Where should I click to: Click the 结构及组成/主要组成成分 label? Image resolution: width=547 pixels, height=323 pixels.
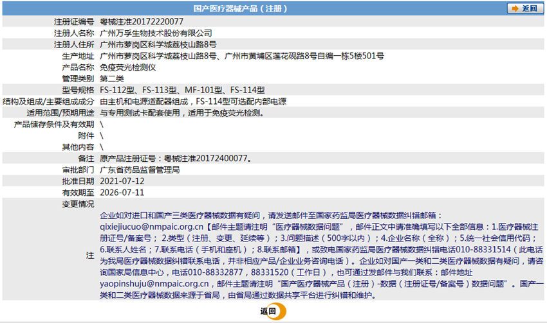pyautogui.click(x=48, y=101)
